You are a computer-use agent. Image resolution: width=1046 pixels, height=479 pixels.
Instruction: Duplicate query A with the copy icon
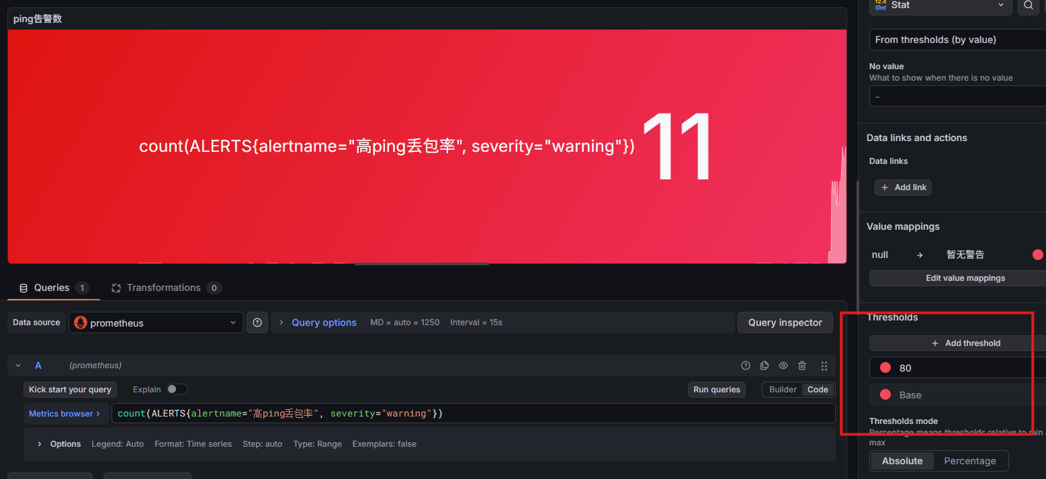764,365
